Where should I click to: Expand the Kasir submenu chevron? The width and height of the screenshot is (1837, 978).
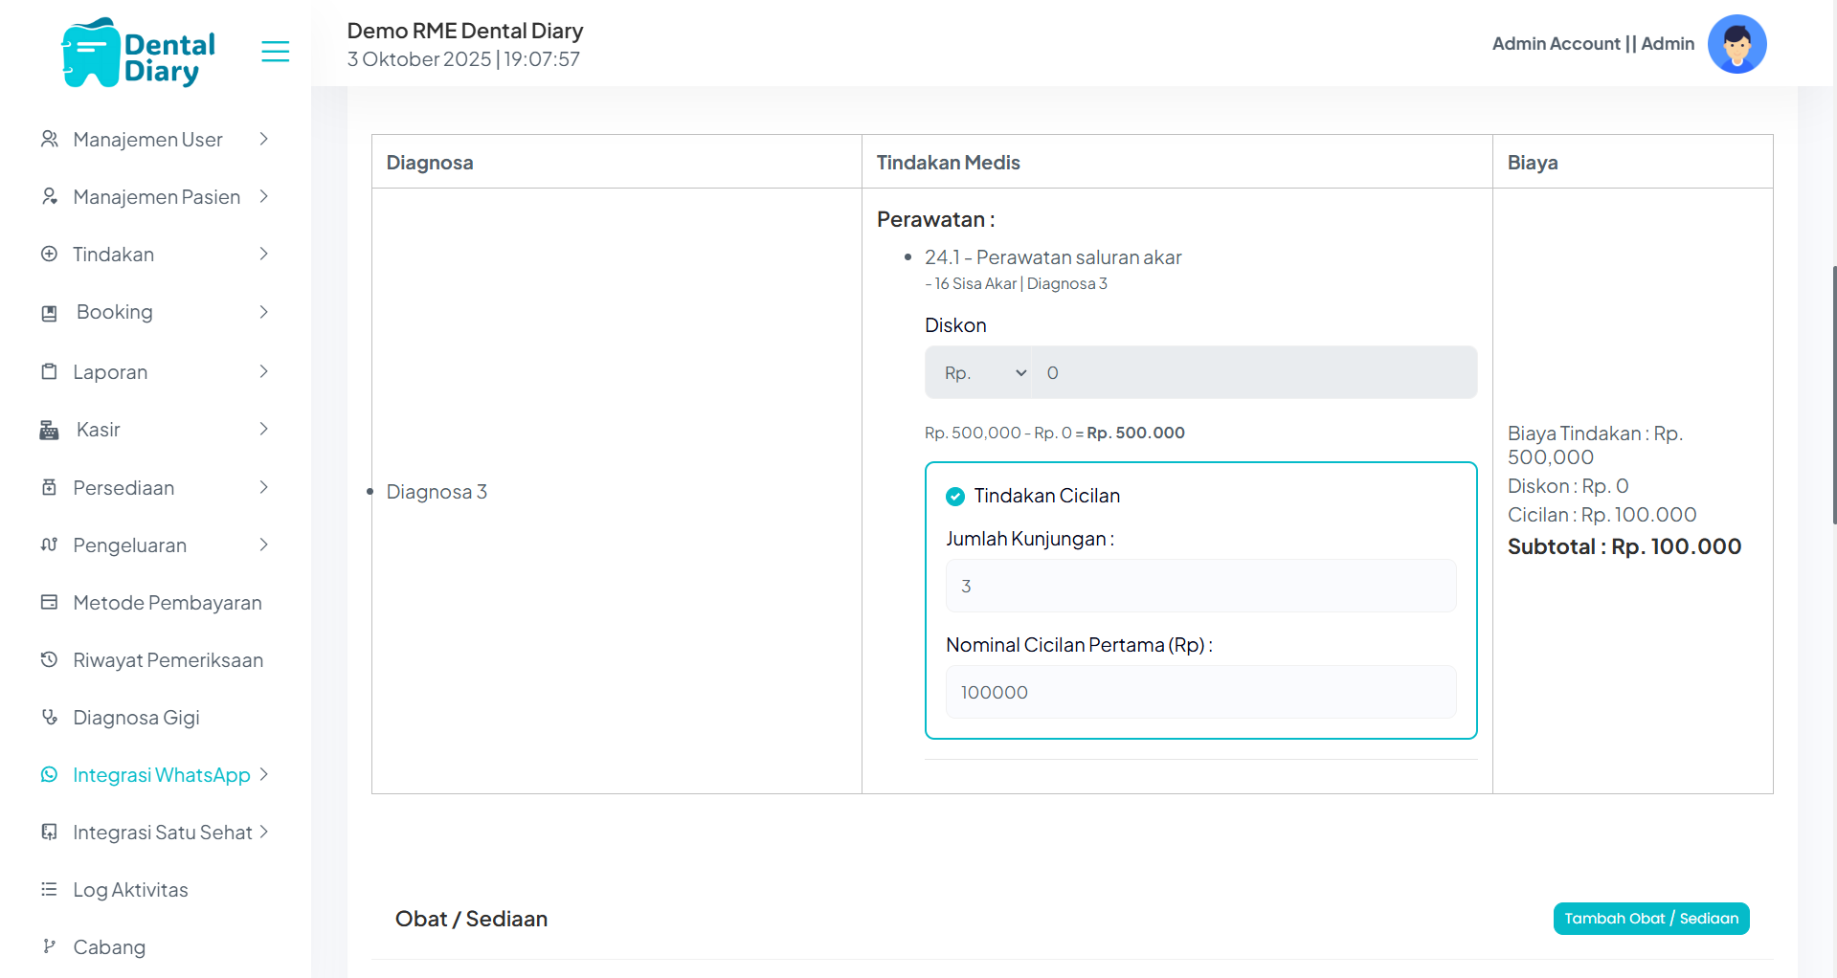(x=264, y=429)
